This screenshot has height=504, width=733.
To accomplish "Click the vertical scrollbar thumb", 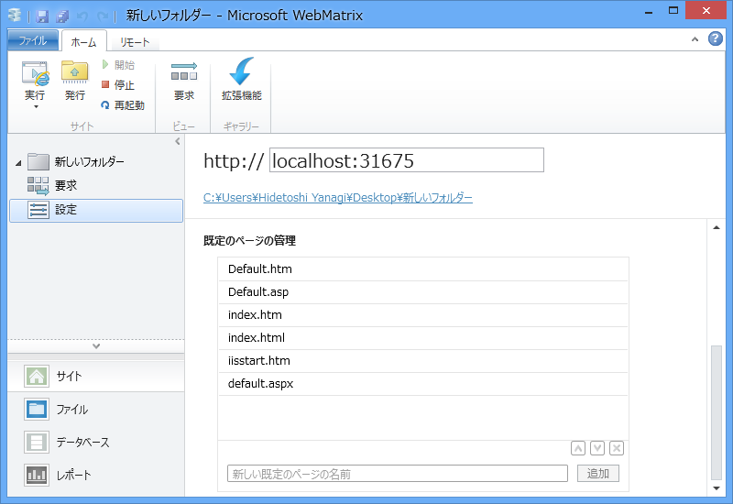I will (717, 413).
